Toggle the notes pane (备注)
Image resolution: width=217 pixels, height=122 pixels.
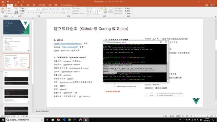(x=165, y=116)
